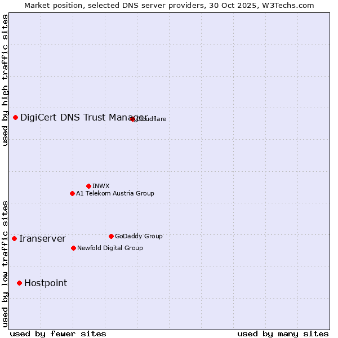Click the Iranserver red data point

(15, 238)
